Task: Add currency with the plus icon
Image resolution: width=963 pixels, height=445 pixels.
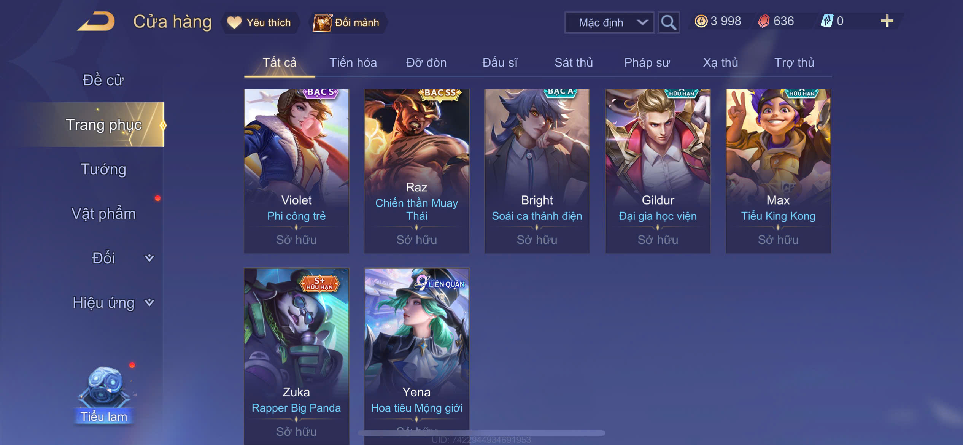Action: click(887, 21)
